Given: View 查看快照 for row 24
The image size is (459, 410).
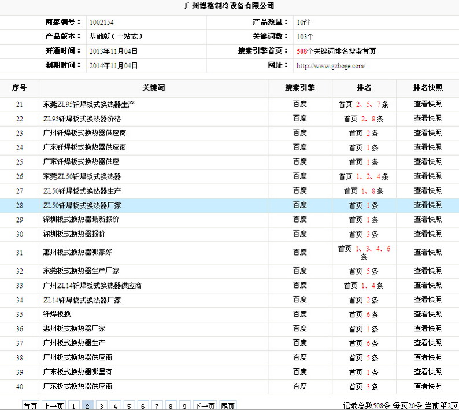Looking at the screenshot, I should (x=428, y=147).
